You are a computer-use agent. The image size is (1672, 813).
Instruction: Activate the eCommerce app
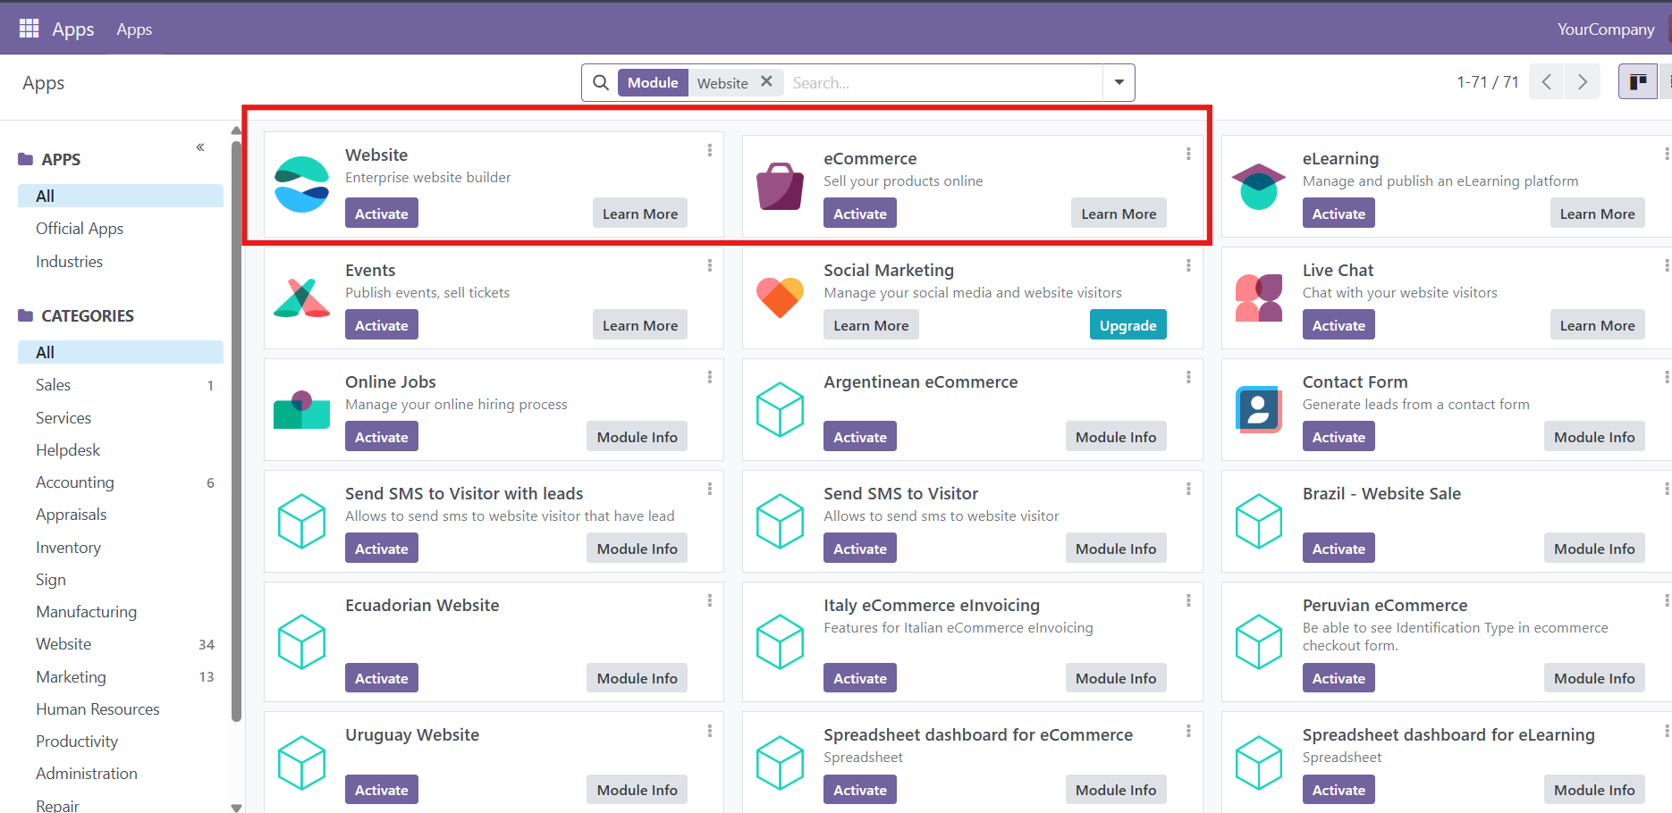coord(860,214)
